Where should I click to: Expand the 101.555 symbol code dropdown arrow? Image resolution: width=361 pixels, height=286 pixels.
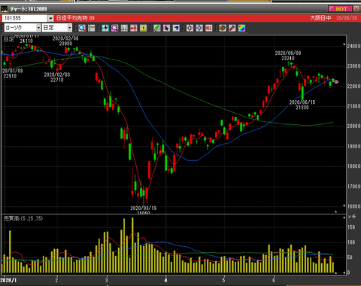pos(50,18)
